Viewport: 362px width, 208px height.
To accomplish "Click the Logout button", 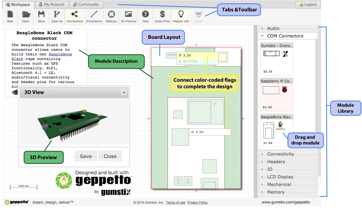I will [308, 4].
